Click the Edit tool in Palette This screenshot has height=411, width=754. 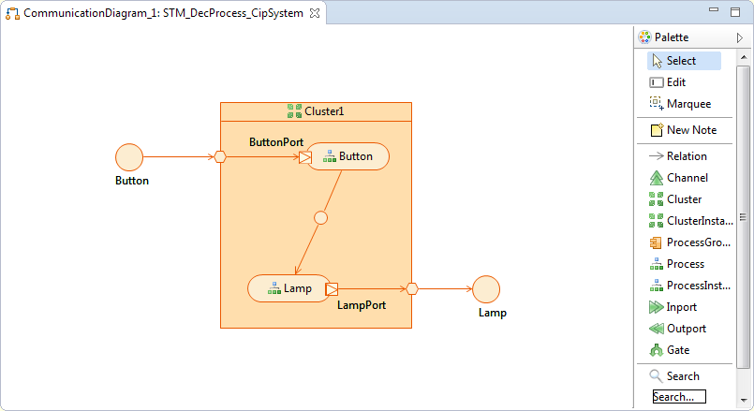tap(675, 82)
